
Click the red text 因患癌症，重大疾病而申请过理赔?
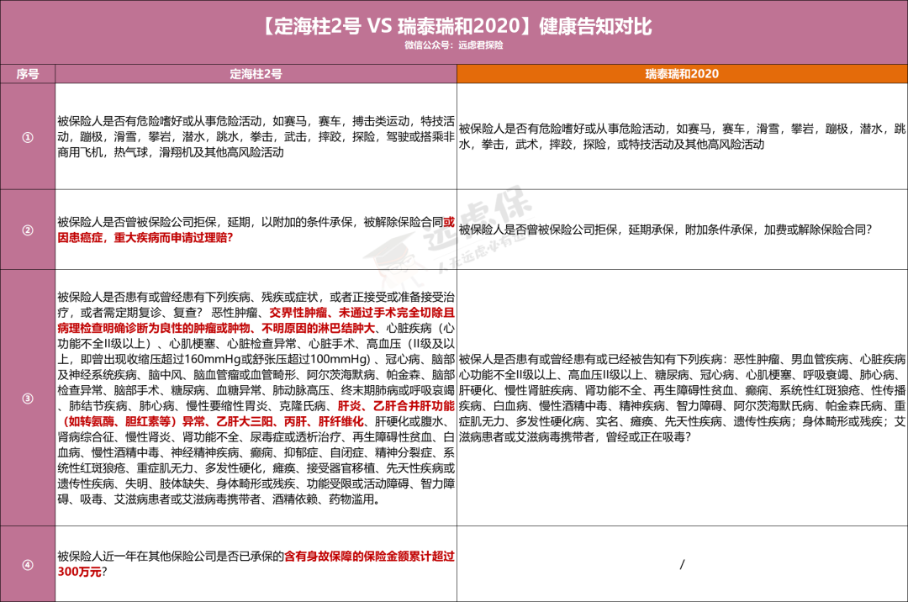point(145,238)
